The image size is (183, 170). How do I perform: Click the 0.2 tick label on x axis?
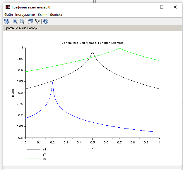(x=52, y=143)
